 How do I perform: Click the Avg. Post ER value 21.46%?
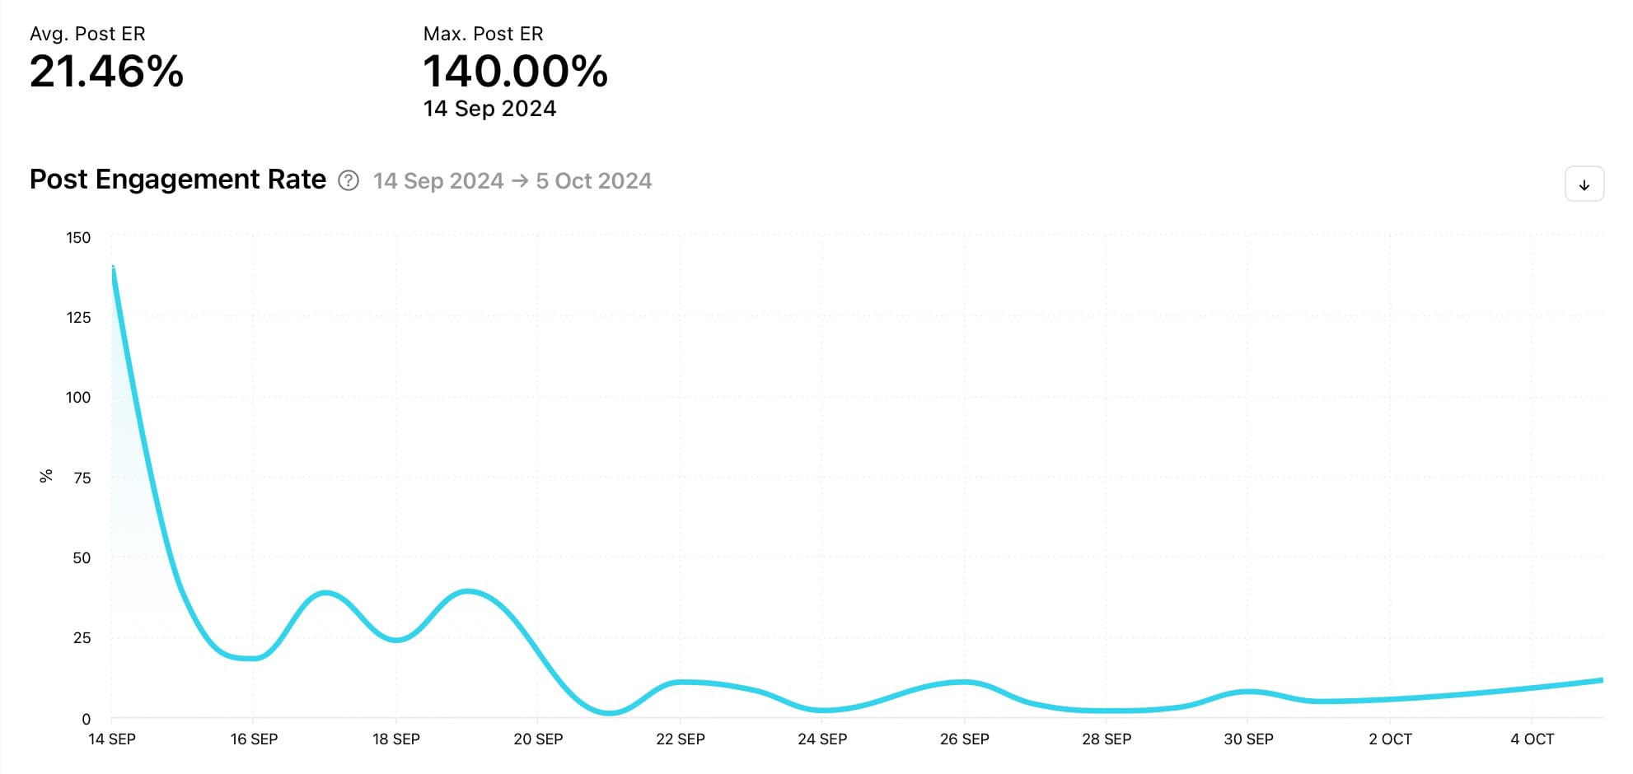(106, 73)
